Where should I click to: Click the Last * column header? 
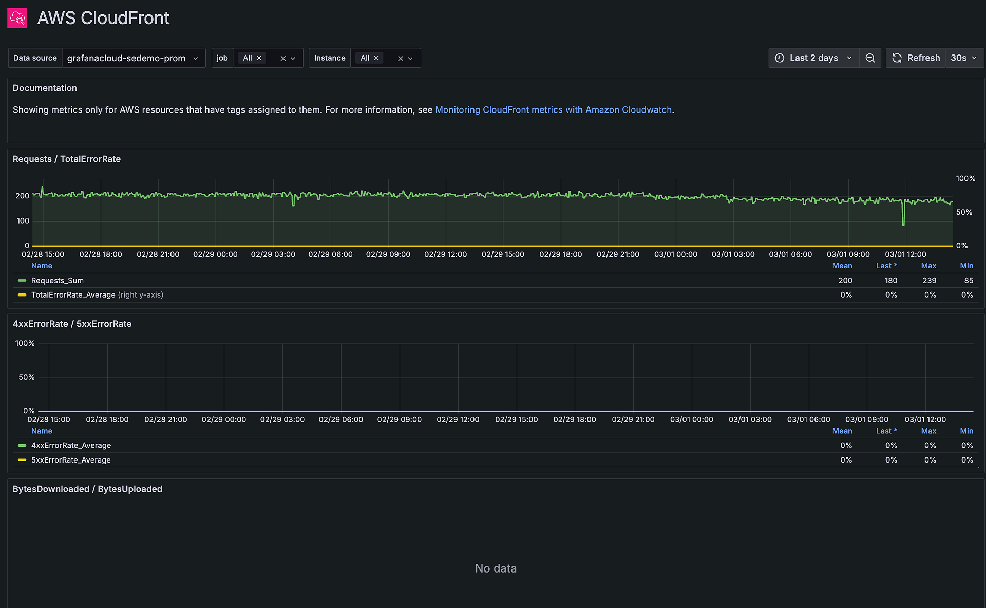point(887,265)
